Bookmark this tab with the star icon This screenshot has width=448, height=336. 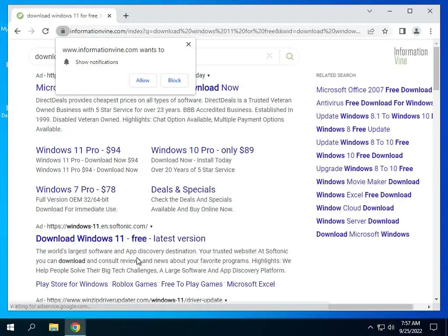coord(385,31)
